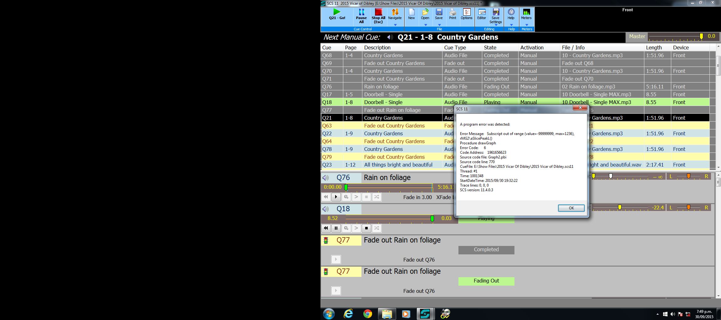Open Google Chrome from the taskbar

pos(368,314)
